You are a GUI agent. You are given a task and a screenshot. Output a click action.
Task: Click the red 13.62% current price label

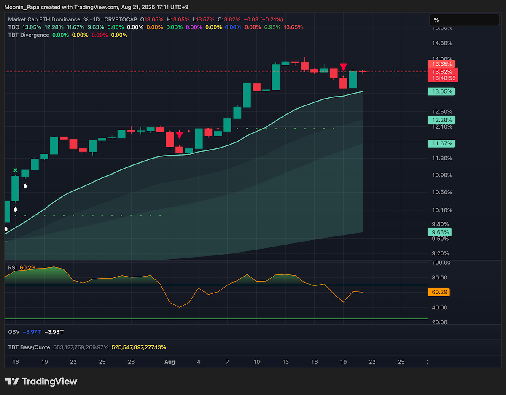pyautogui.click(x=443, y=72)
